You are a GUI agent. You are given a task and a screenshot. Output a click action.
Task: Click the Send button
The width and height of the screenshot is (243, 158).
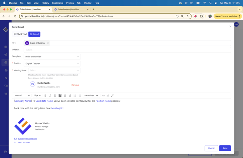coord(225,148)
